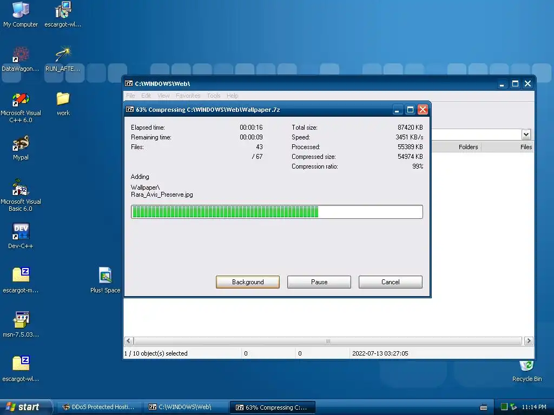Click the 7z icon in compressing dialog title
This screenshot has width=554, height=415.
pos(130,109)
